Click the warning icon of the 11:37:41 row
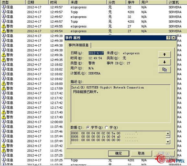Image resolution: width=187 pixels, height=166 pixels. coord(4,150)
